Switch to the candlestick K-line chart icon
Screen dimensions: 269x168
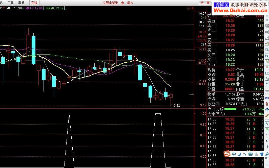pyautogui.click(x=267, y=44)
